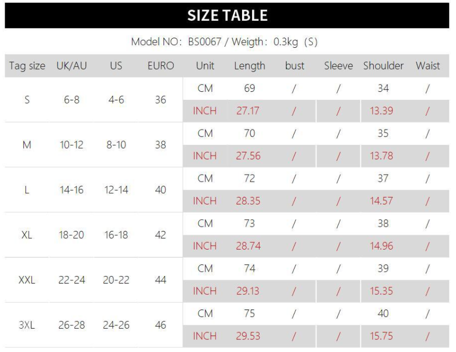
Task: Click the bust column header
Action: point(294,66)
